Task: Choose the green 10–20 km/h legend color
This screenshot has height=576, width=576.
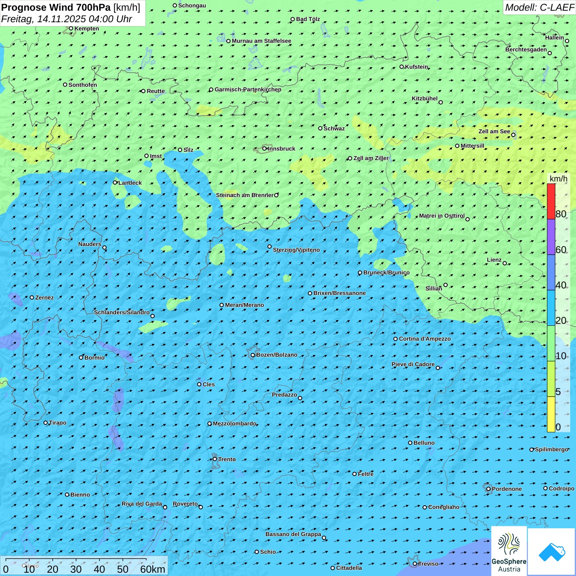Action: pyautogui.click(x=551, y=344)
